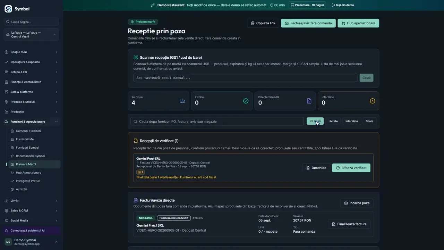The height and width of the screenshot is (250, 444).
Task: Click the photo count badge showing 2
Action: pyautogui.click(x=140, y=172)
